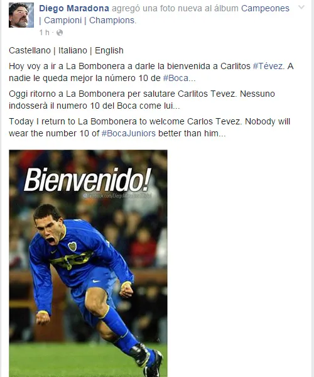
Task: Click Diego Maradona's profile picture
Action: tap(21, 15)
